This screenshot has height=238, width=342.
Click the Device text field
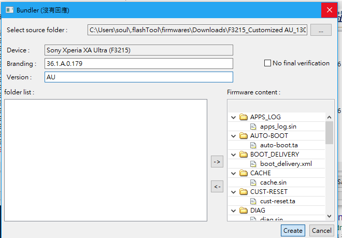(139, 50)
